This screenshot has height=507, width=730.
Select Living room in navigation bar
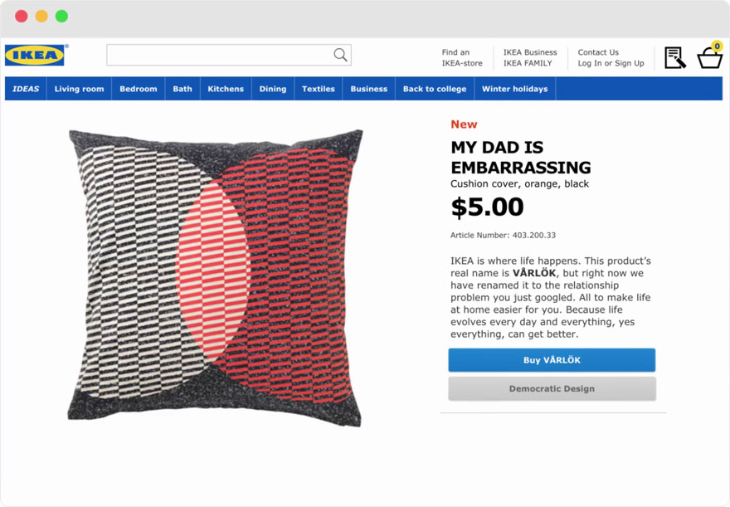click(x=80, y=89)
